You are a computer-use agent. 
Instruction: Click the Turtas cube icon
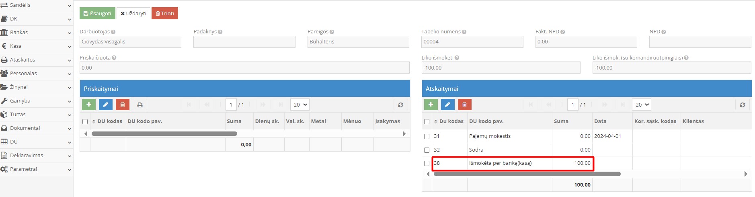pos(4,114)
